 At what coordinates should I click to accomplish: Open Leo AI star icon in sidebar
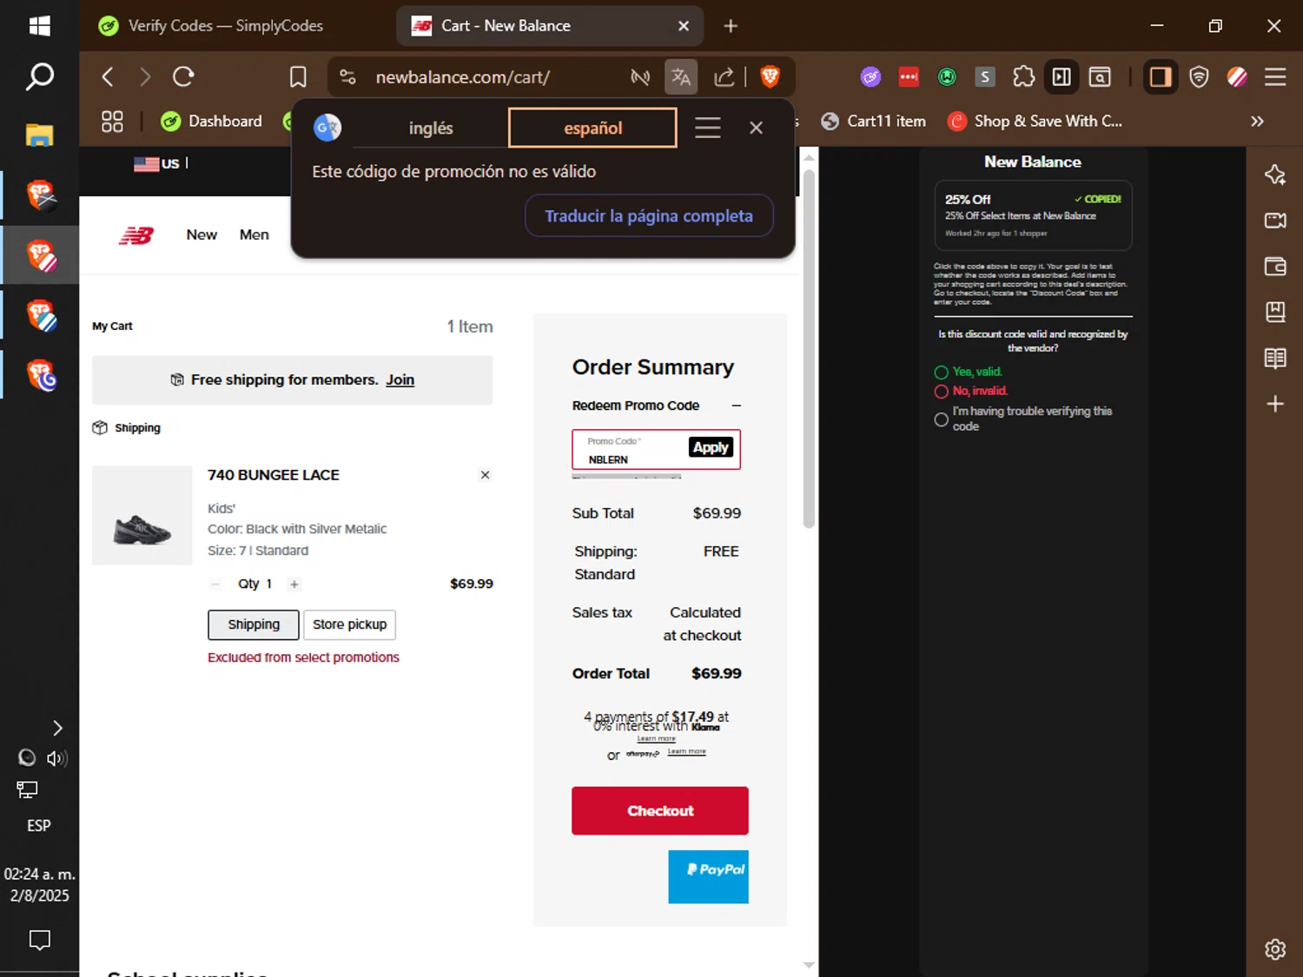click(1275, 175)
